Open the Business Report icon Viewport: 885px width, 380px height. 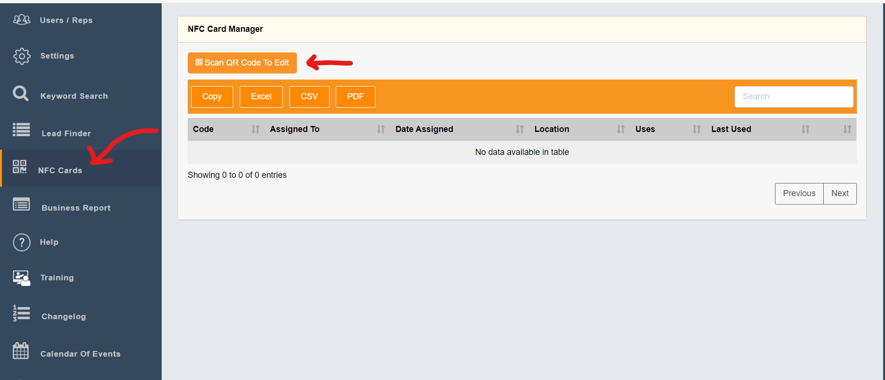click(21, 205)
